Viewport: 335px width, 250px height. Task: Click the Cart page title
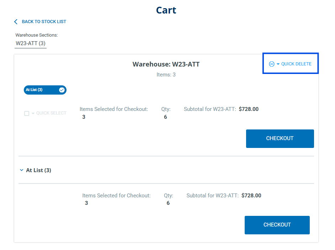[x=166, y=10]
